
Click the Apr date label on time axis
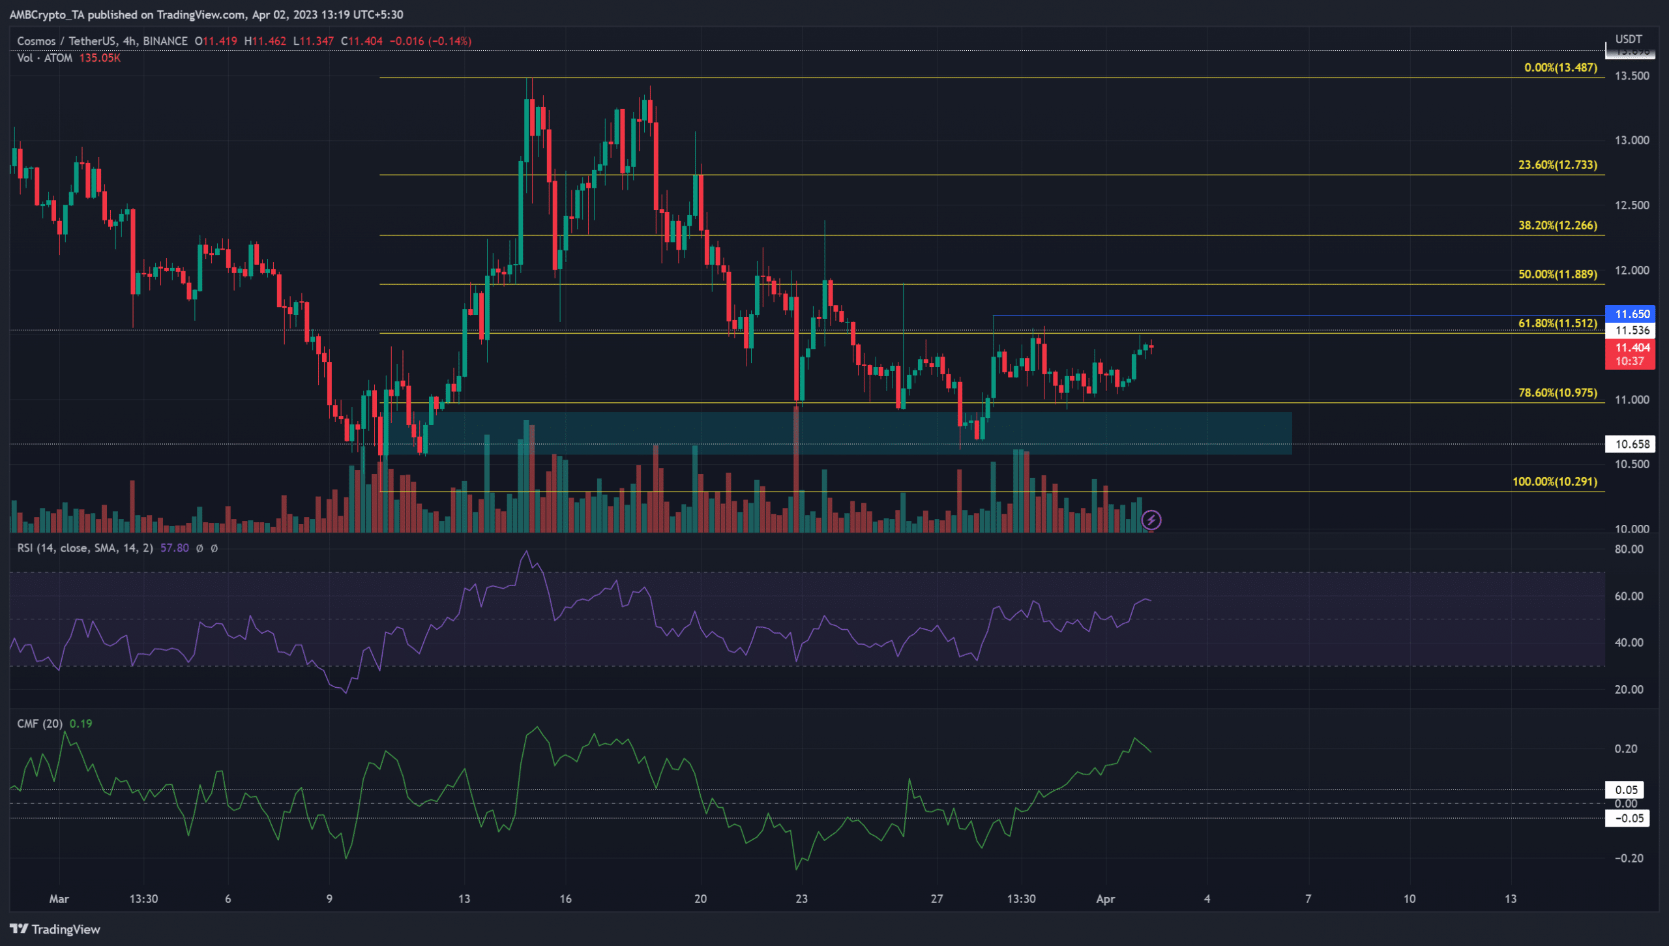pyautogui.click(x=1106, y=899)
